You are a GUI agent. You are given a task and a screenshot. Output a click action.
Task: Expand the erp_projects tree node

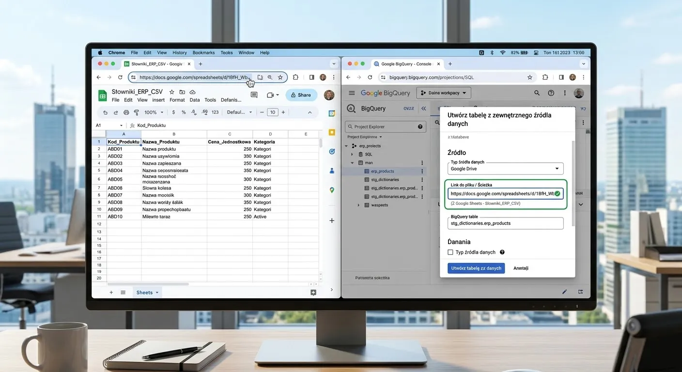click(347, 146)
